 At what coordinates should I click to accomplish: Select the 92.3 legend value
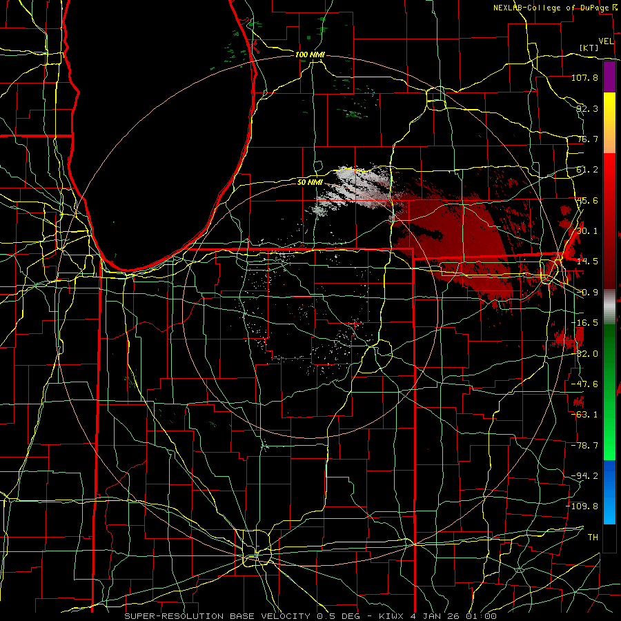point(587,108)
